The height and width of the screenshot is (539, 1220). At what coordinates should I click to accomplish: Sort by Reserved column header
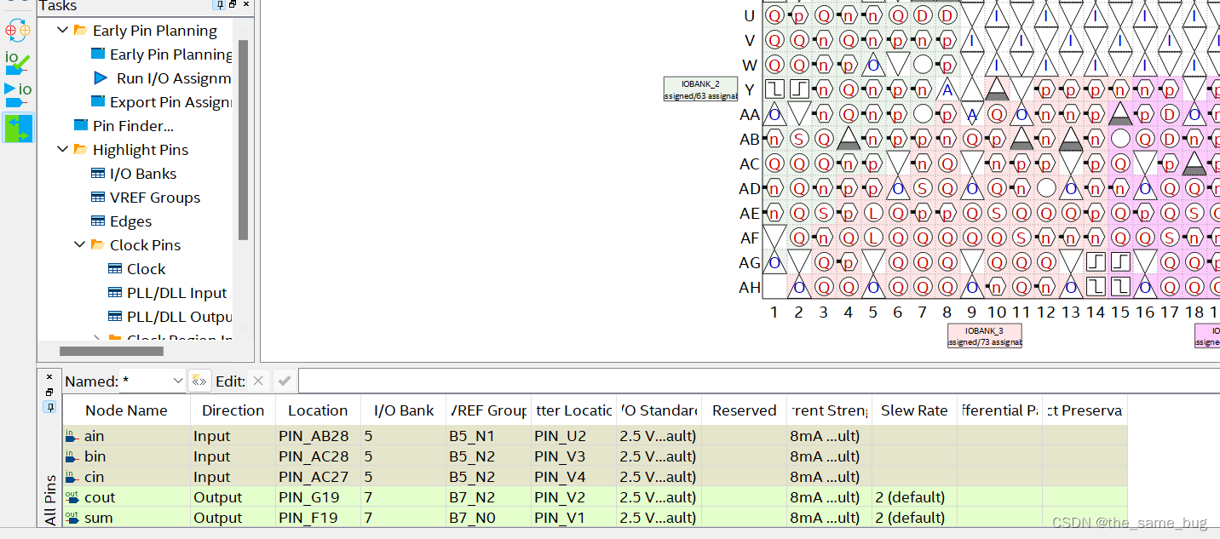[x=744, y=410]
